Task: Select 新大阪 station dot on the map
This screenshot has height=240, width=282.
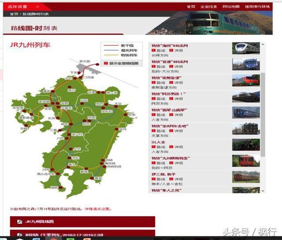Action: click(x=97, y=64)
